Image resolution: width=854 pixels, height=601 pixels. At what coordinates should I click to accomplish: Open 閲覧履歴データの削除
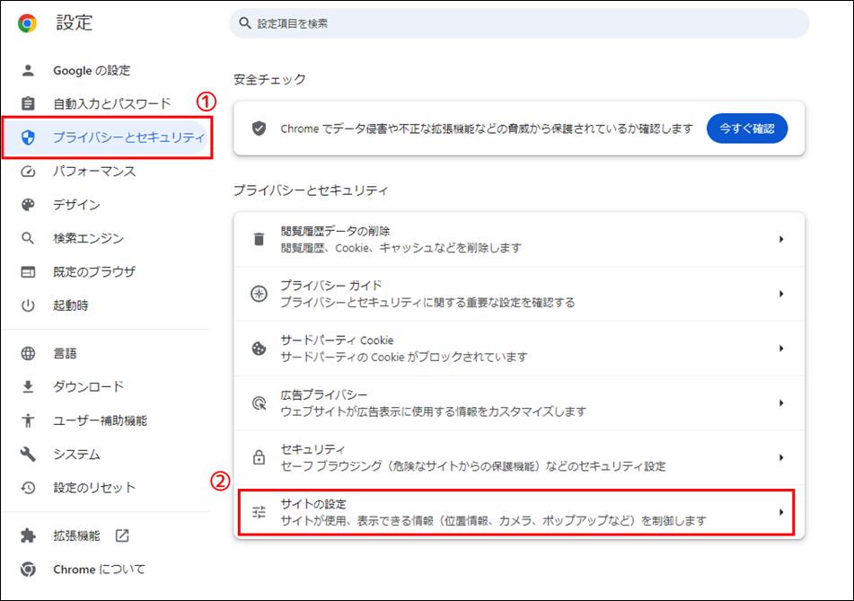click(519, 239)
